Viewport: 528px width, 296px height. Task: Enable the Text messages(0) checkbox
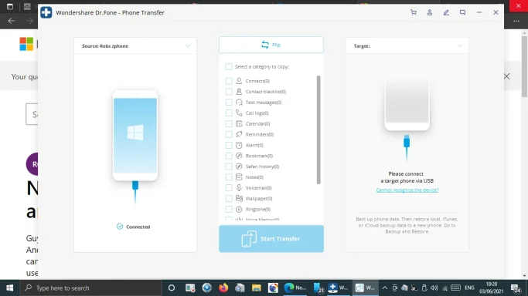[229, 103]
